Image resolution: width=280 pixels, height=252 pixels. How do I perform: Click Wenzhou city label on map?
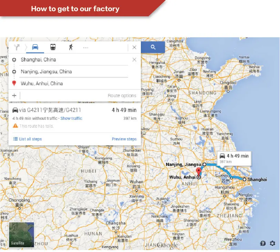(x=233, y=242)
